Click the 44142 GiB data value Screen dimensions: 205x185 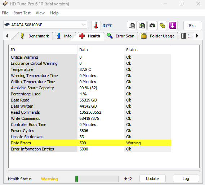pos(88,106)
